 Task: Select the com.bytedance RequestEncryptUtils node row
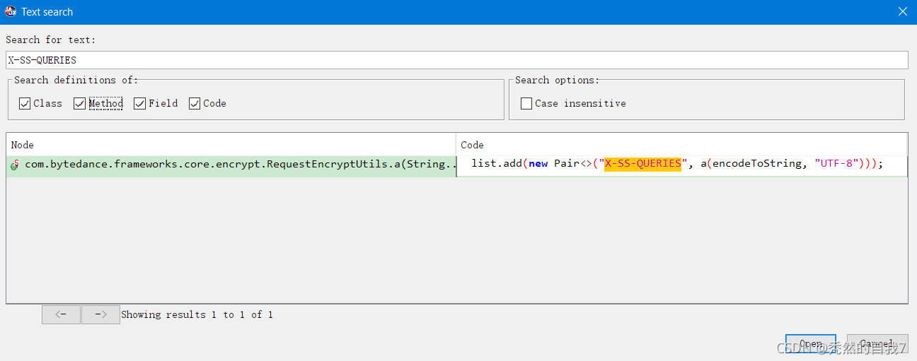[231, 165]
